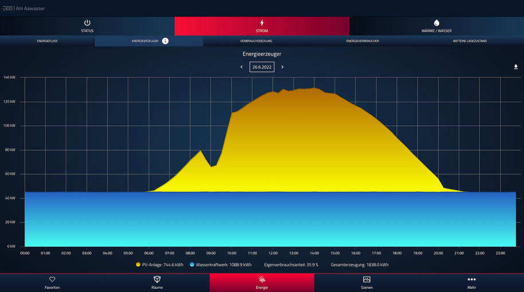Click the Energie solar icon in bottom bar

pyautogui.click(x=262, y=279)
